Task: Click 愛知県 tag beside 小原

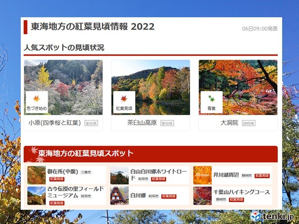Action: [x=91, y=123]
